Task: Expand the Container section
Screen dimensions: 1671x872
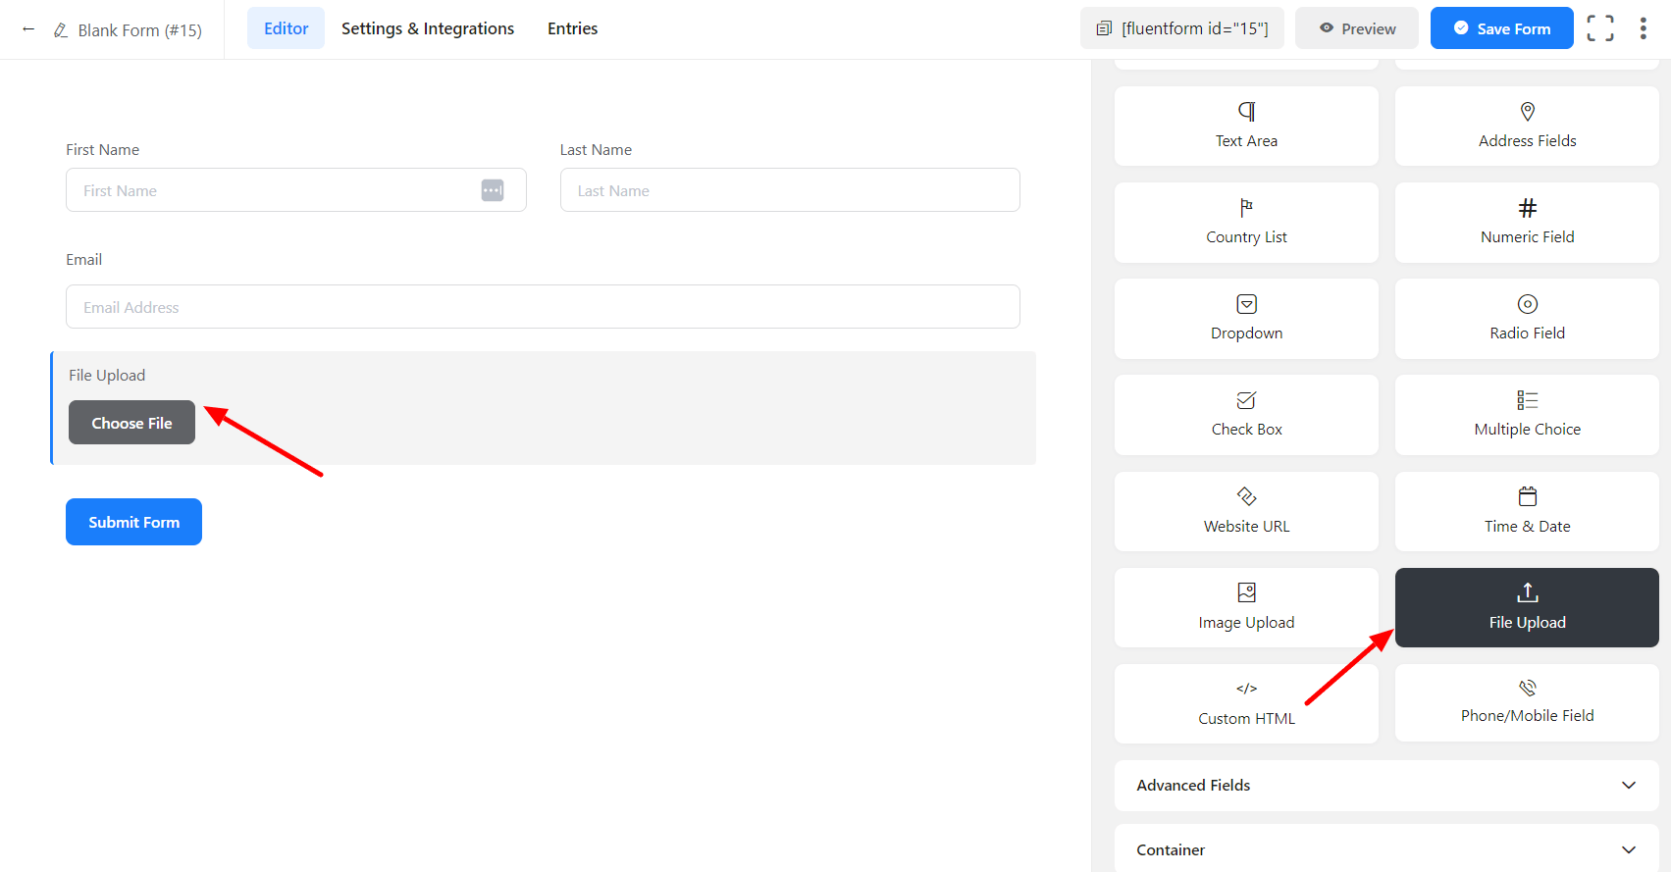Action: (1385, 849)
